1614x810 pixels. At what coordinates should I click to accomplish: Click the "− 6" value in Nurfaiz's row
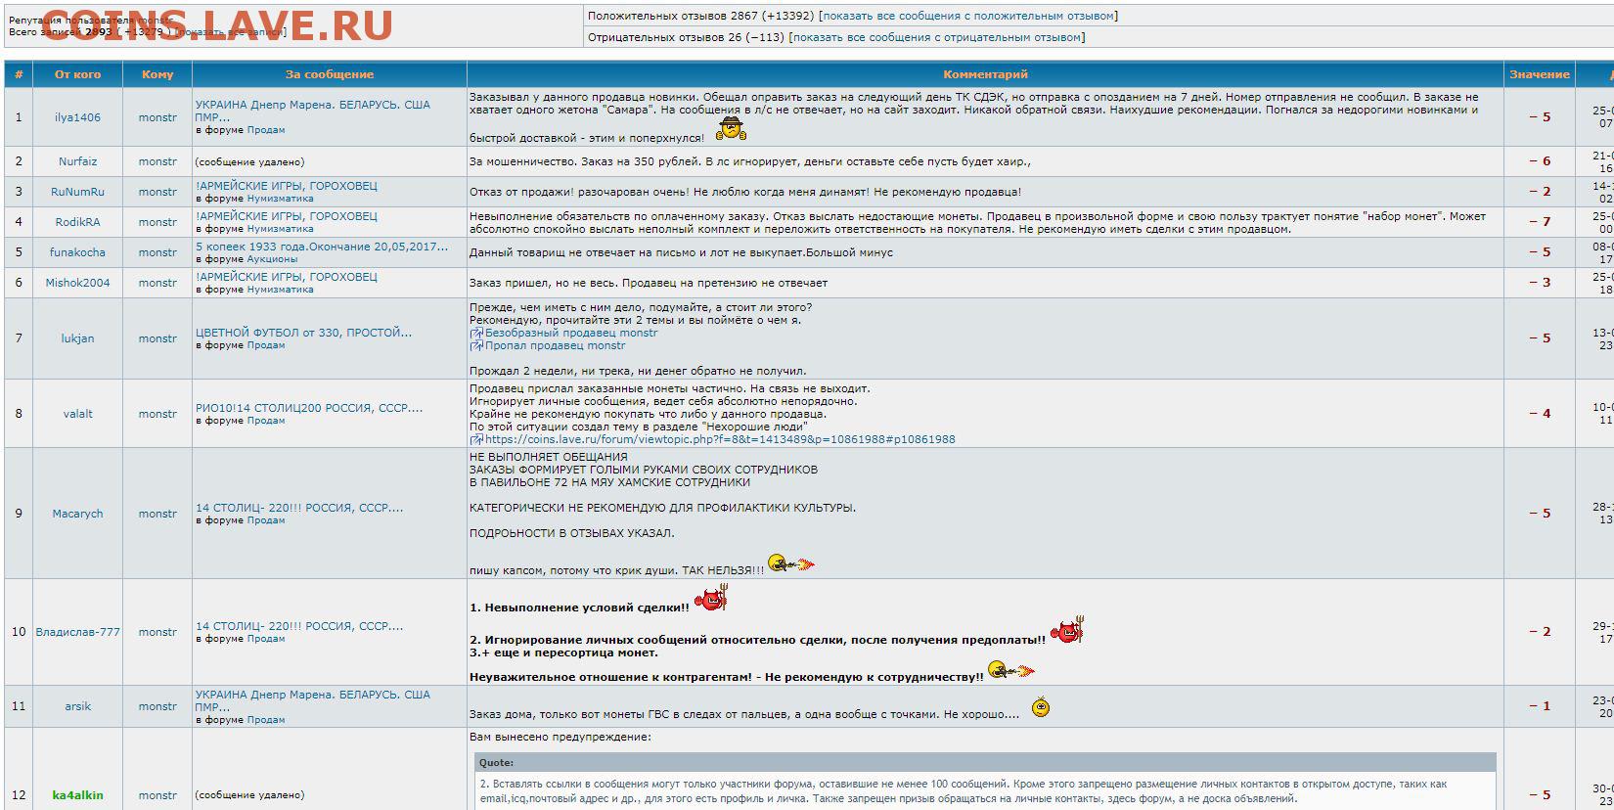(1540, 161)
